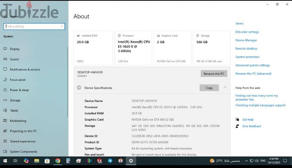Open the notification center icon

(285, 161)
